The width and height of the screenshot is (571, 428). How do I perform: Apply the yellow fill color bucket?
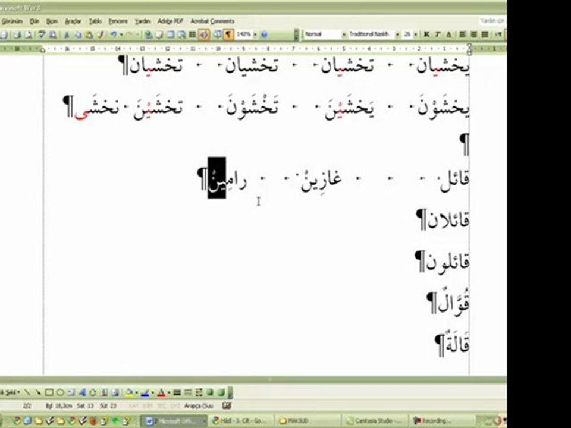(129, 392)
